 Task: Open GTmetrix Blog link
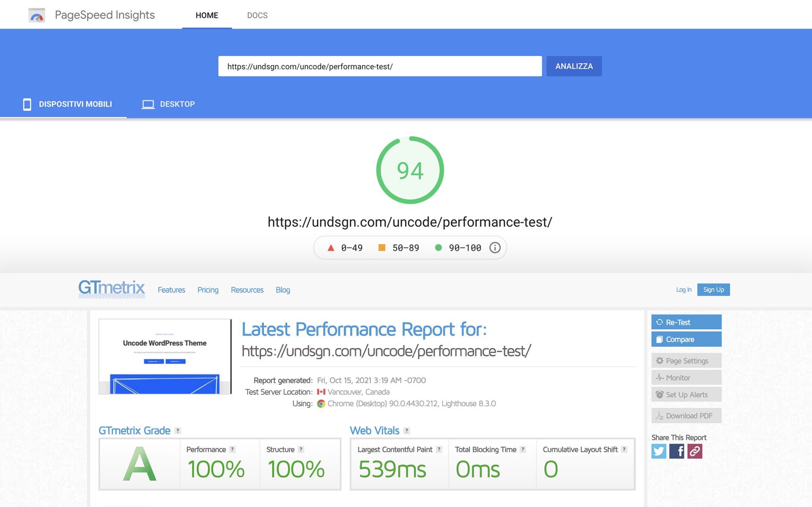click(x=283, y=290)
